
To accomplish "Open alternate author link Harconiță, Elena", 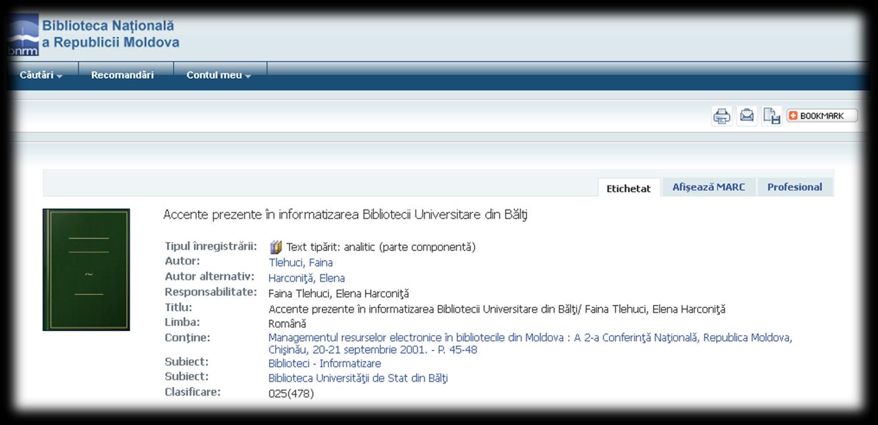I will point(307,278).
